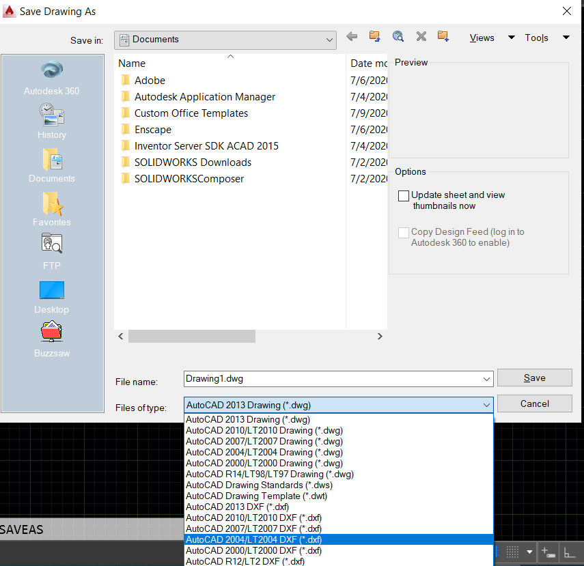Select the Documents sidebar icon
584x566 pixels.
point(51,160)
